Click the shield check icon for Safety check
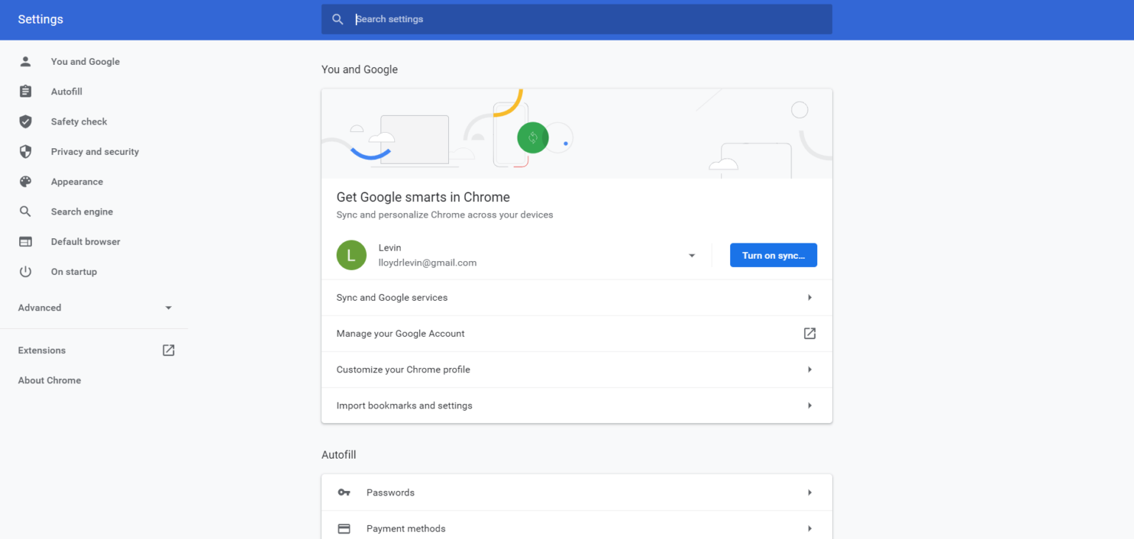Viewport: 1134px width, 539px height. 26,122
